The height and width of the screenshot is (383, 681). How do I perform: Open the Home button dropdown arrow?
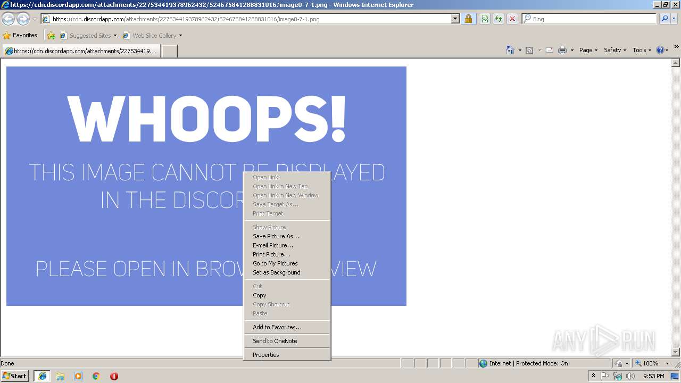(x=520, y=50)
